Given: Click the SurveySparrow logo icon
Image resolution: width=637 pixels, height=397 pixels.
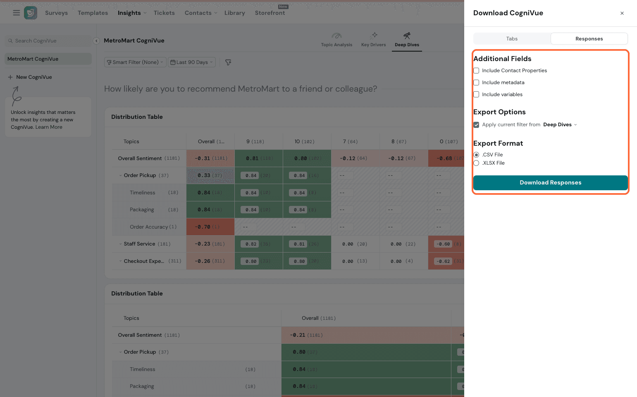Looking at the screenshot, I should coord(31,13).
